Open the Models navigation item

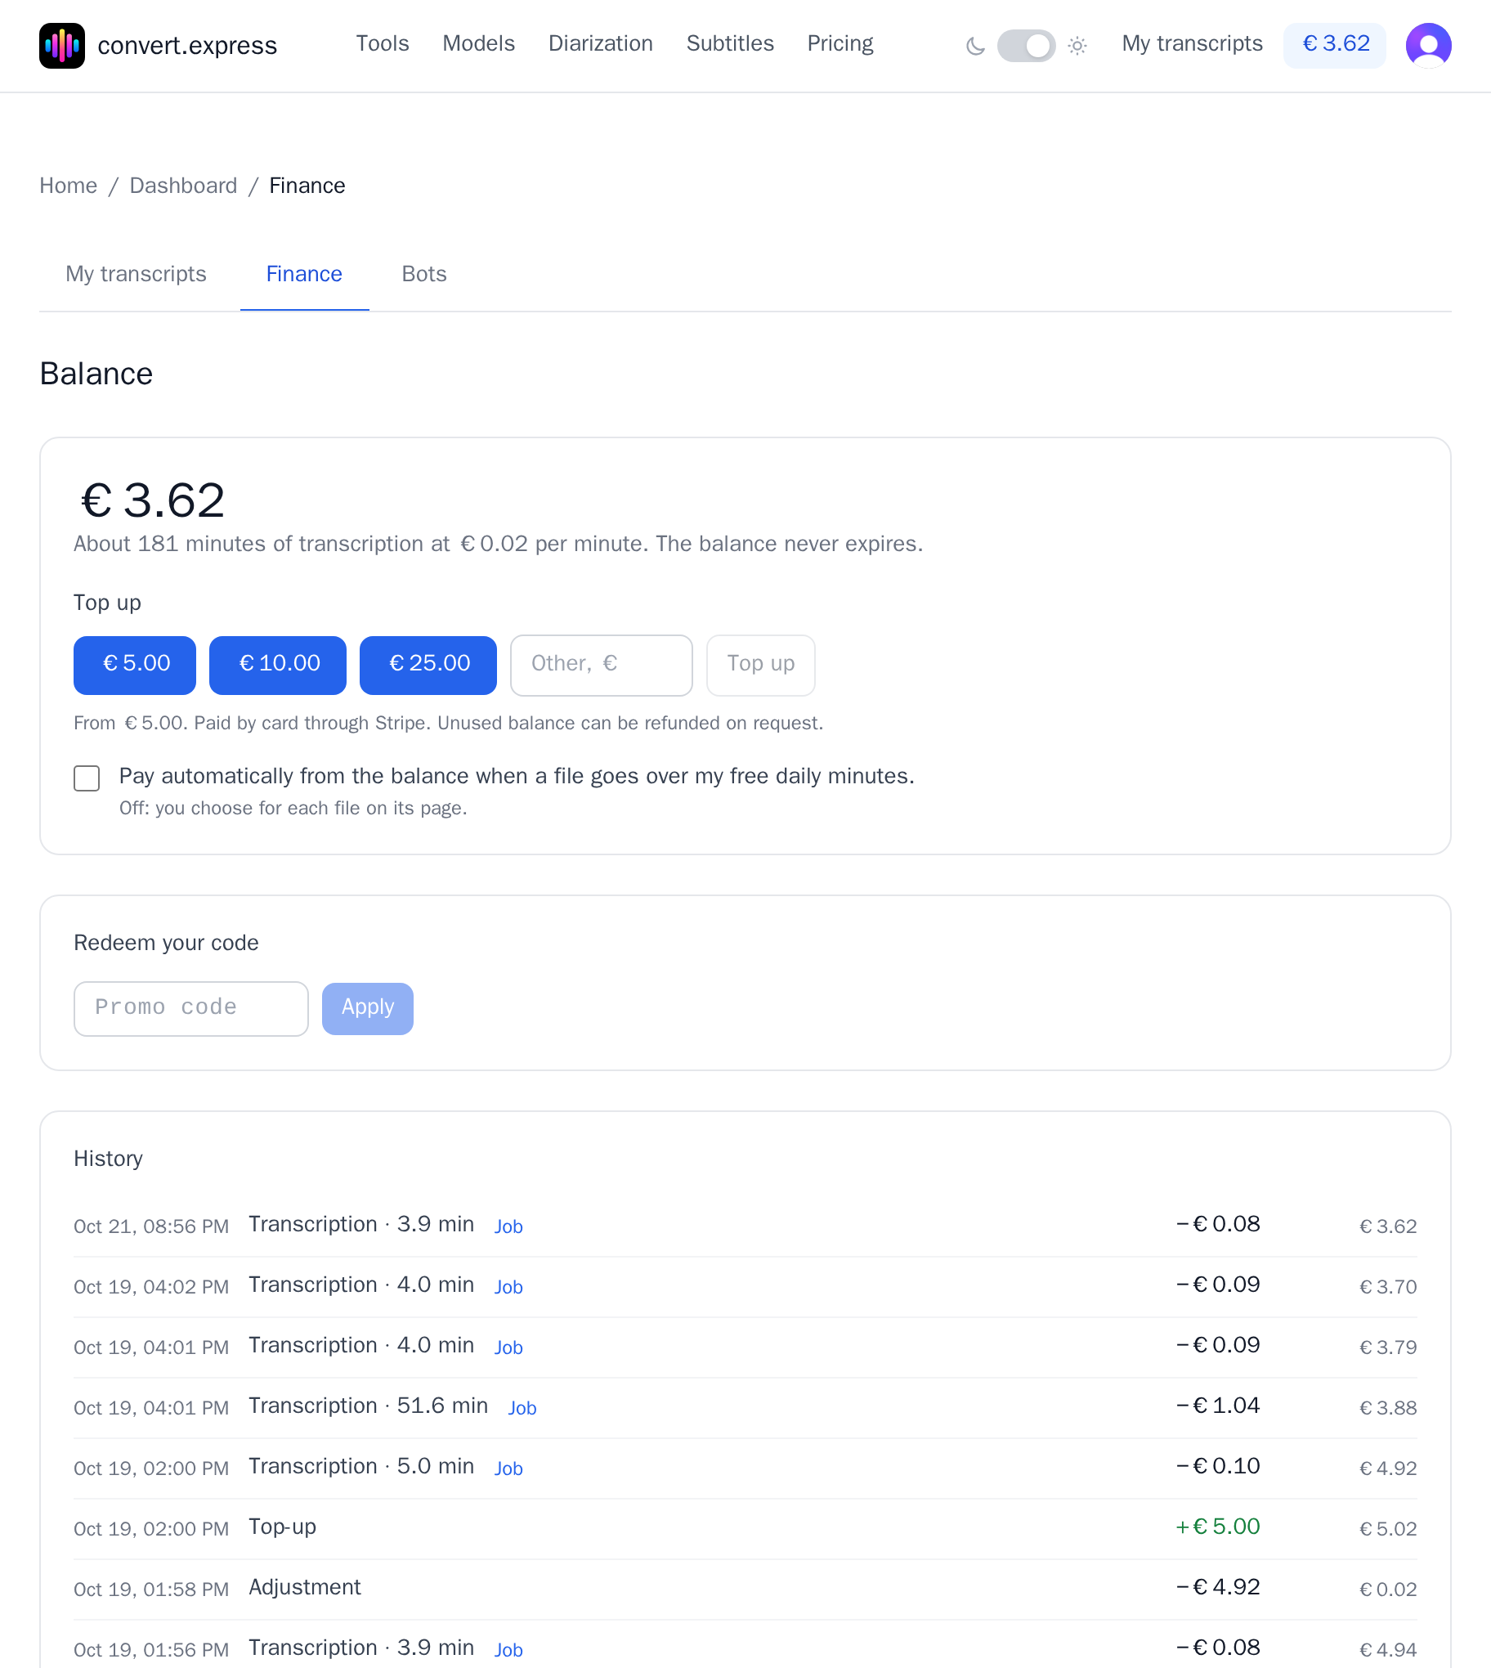point(478,43)
